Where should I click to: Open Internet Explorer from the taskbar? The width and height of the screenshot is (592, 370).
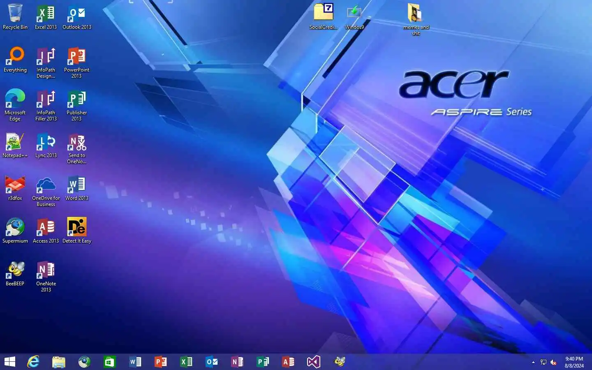(x=33, y=362)
